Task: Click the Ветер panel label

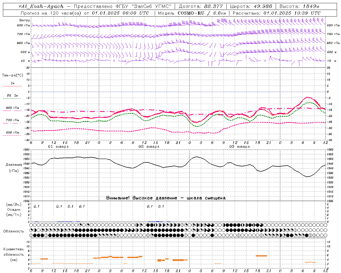Action: (25, 20)
